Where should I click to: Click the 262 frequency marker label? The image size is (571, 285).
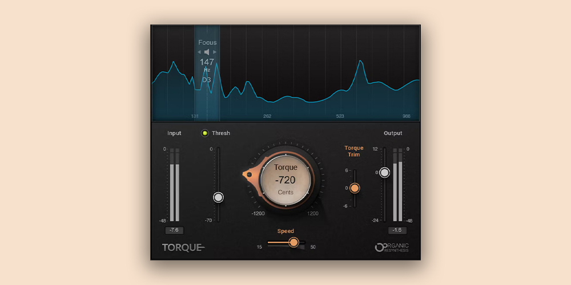point(267,116)
